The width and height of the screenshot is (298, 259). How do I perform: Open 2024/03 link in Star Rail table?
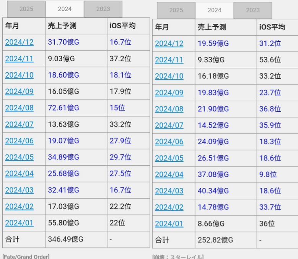(x=169, y=191)
